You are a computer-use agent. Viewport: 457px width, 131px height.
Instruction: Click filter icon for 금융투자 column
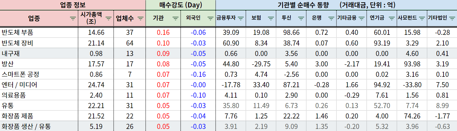click(x=241, y=18)
